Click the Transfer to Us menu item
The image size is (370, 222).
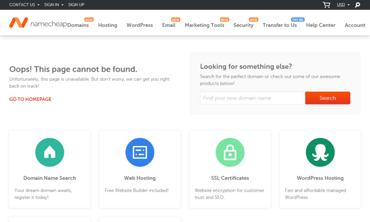coord(279,25)
